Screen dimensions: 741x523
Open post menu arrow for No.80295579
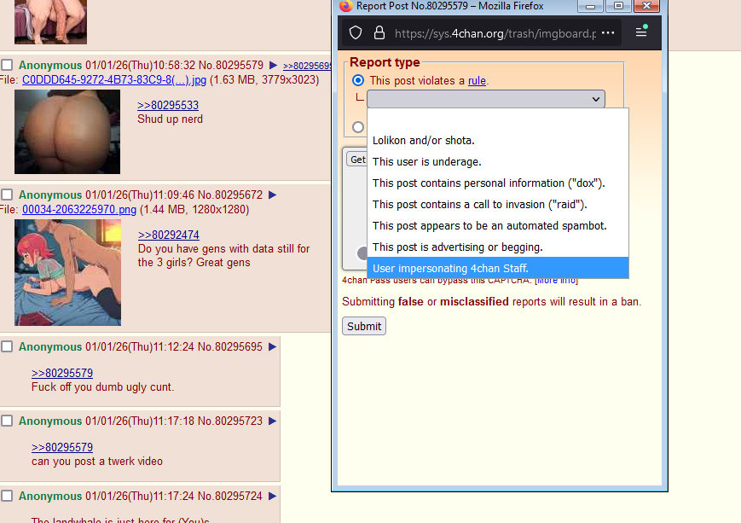273,65
